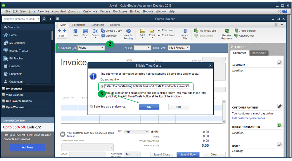Collapse the left shortcuts pane
292x161 pixels.
tap(51, 19)
